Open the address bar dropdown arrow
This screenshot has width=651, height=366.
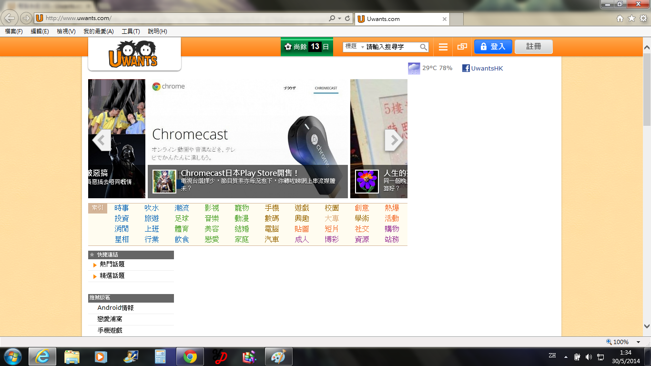[339, 19]
